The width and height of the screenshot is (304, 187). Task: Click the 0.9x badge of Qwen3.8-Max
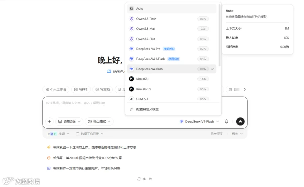pyautogui.click(x=203, y=29)
